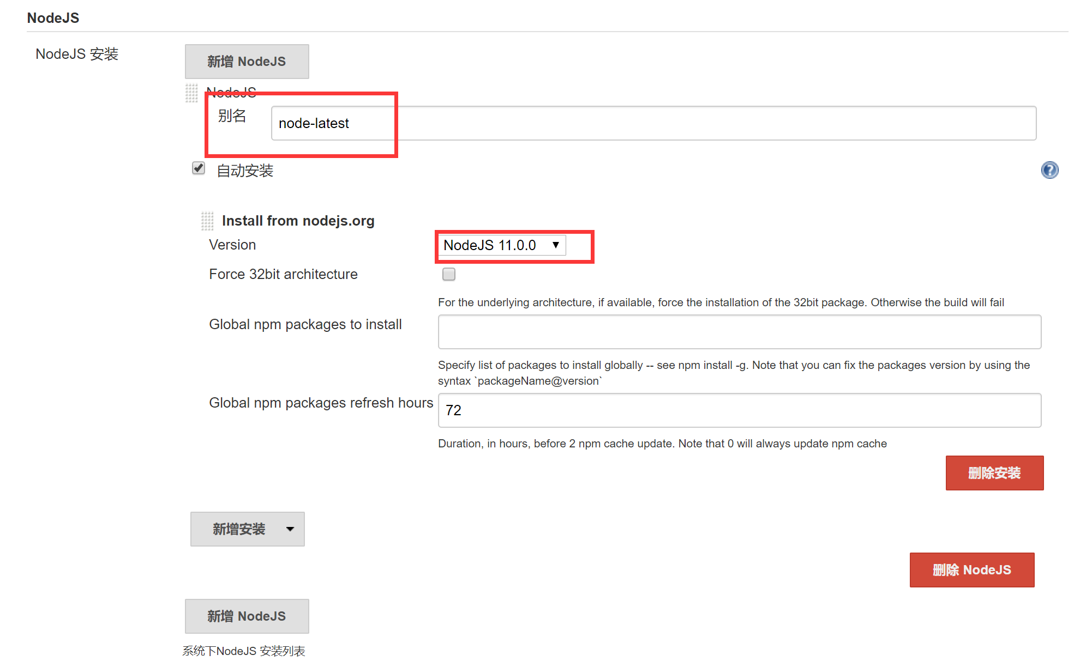
Task: Click the drag handle beside the NodeJS entry
Action: pyautogui.click(x=191, y=93)
